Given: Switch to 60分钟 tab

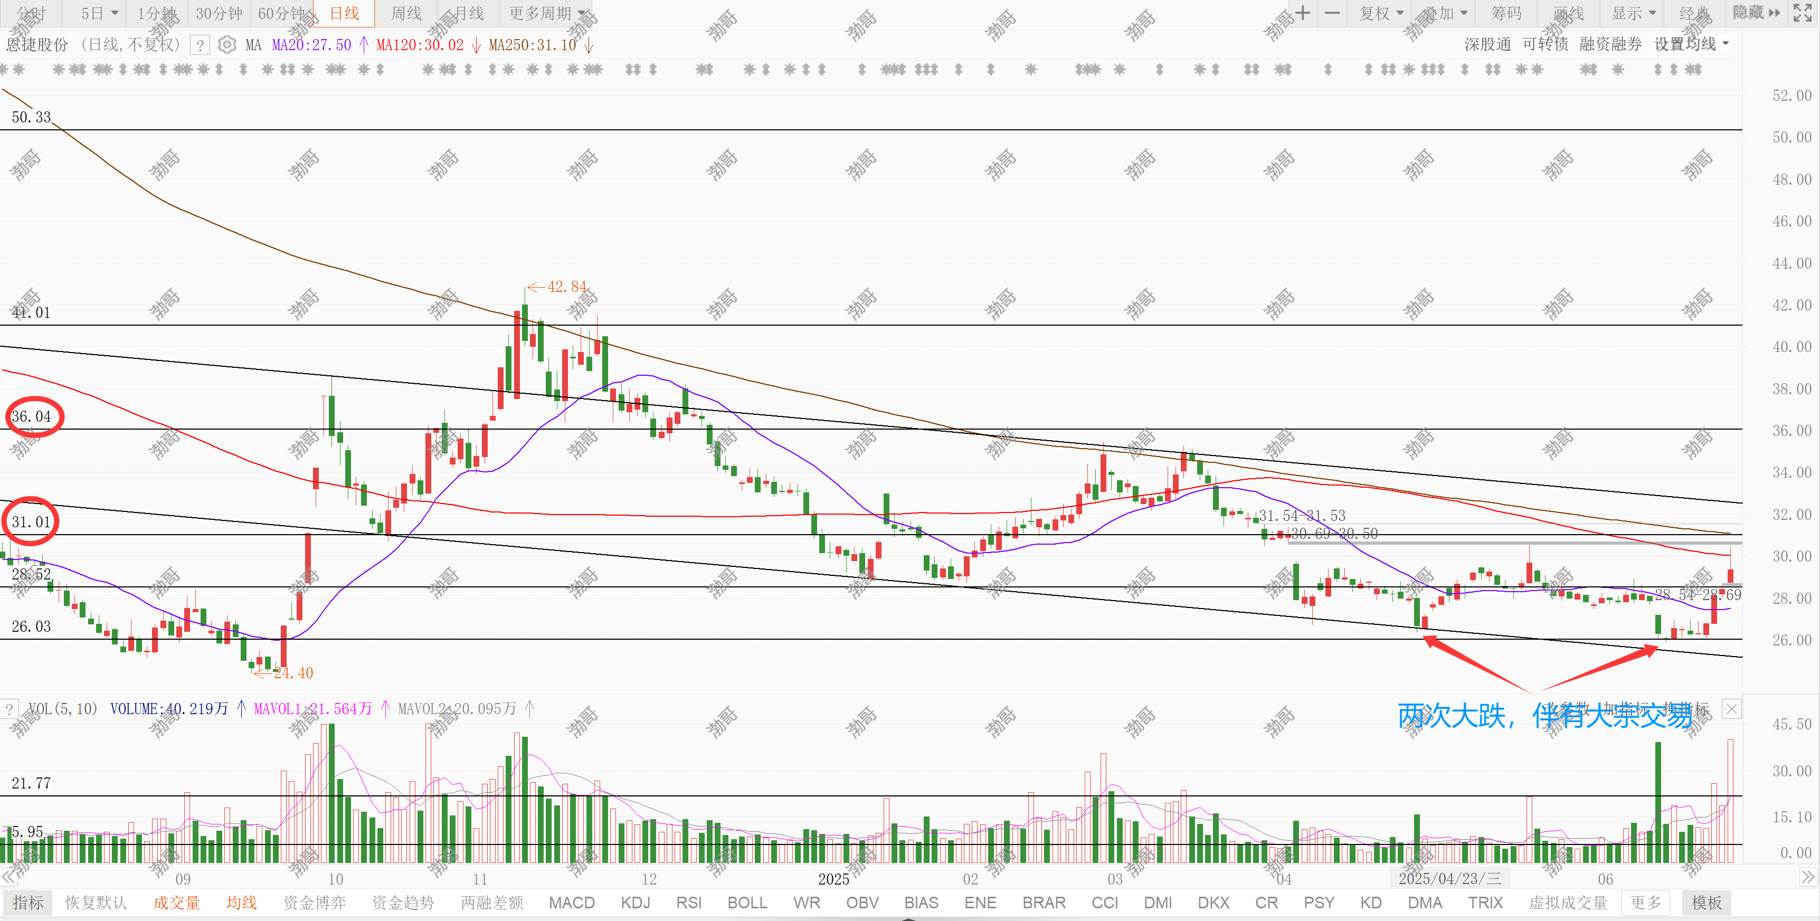Looking at the screenshot, I should (x=281, y=13).
